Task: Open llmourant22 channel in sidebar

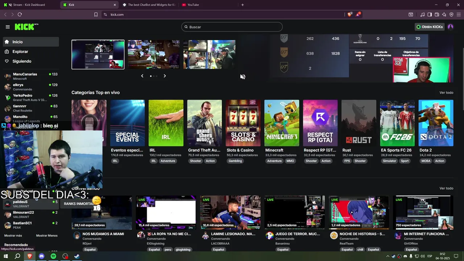Action: 31,215
